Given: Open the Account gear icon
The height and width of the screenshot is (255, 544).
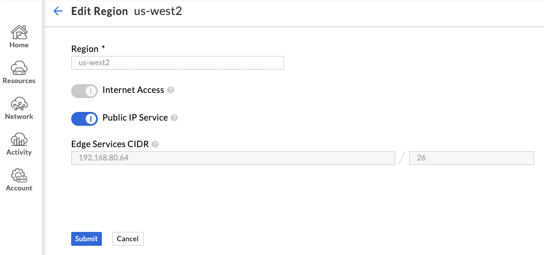Looking at the screenshot, I should point(19,175).
